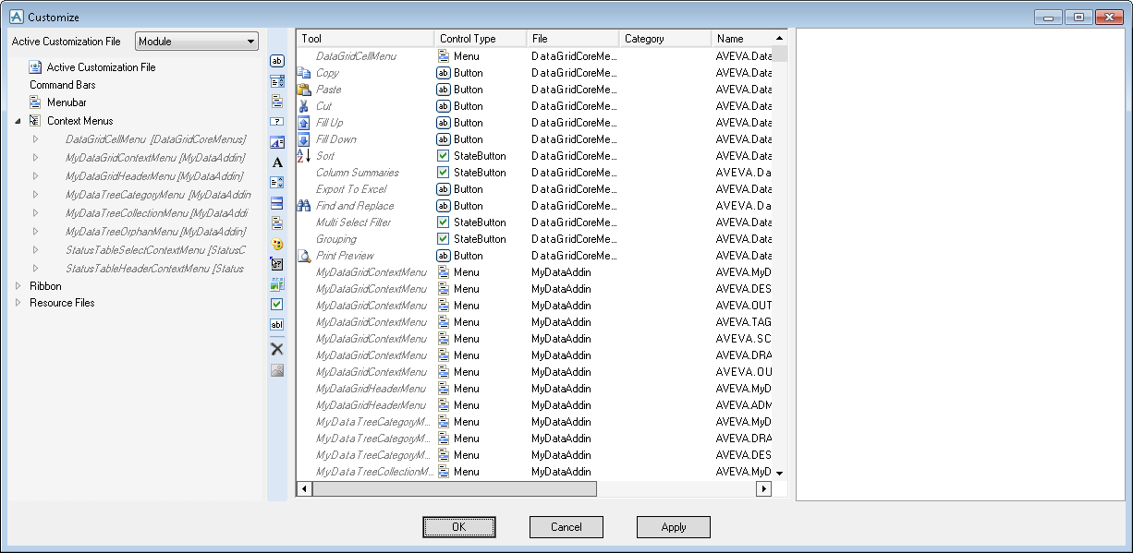Click the AVEVA logo icon in the title bar

[16, 17]
